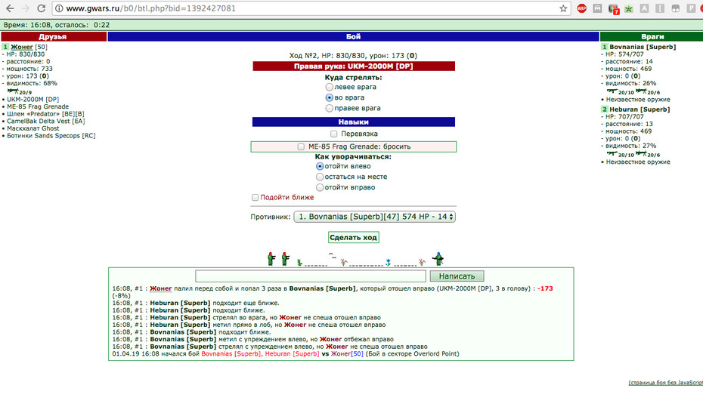
Task: Click the -173 damage value in log
Action: point(545,288)
